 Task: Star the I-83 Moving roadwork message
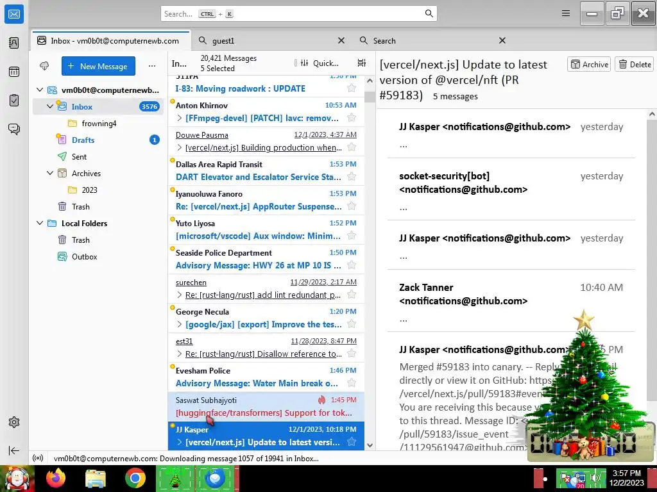point(352,88)
